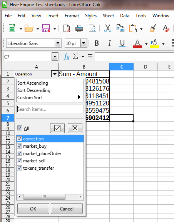Screen dimensions: 174x222
Task: Open the Data menu
Action: coord(125,16)
